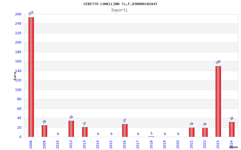Click the 2012 year label on x-axis
The height and width of the screenshot is (150, 241).
point(71,145)
